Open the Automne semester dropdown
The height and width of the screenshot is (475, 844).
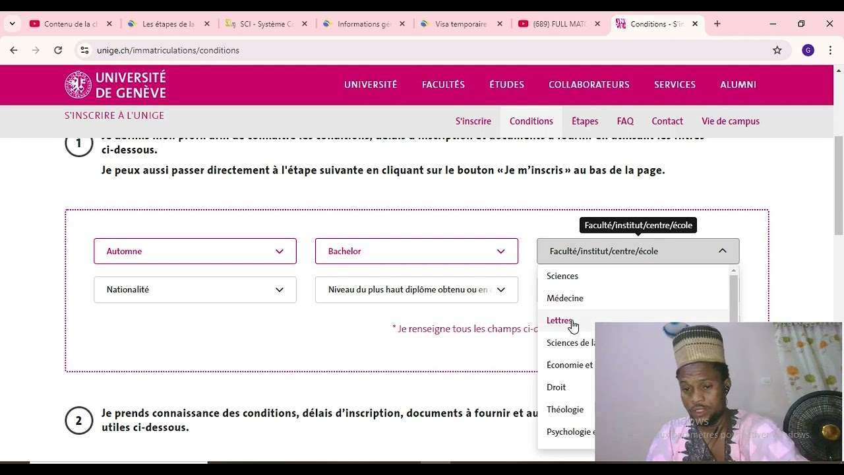pos(195,251)
